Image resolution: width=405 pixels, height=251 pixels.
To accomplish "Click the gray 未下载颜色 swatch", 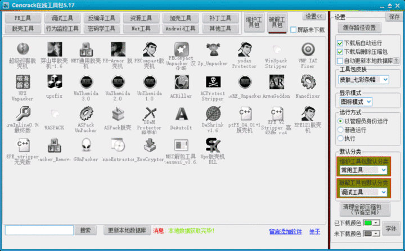I will point(368,234).
